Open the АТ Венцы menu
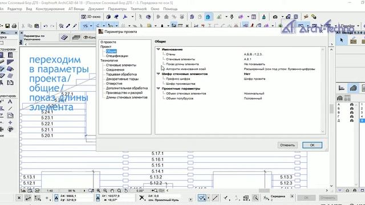Image resolution: width=365 pixels, height=205 pixels. click(x=76, y=9)
